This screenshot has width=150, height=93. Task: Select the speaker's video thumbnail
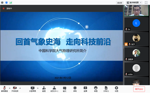[x=136, y=10]
